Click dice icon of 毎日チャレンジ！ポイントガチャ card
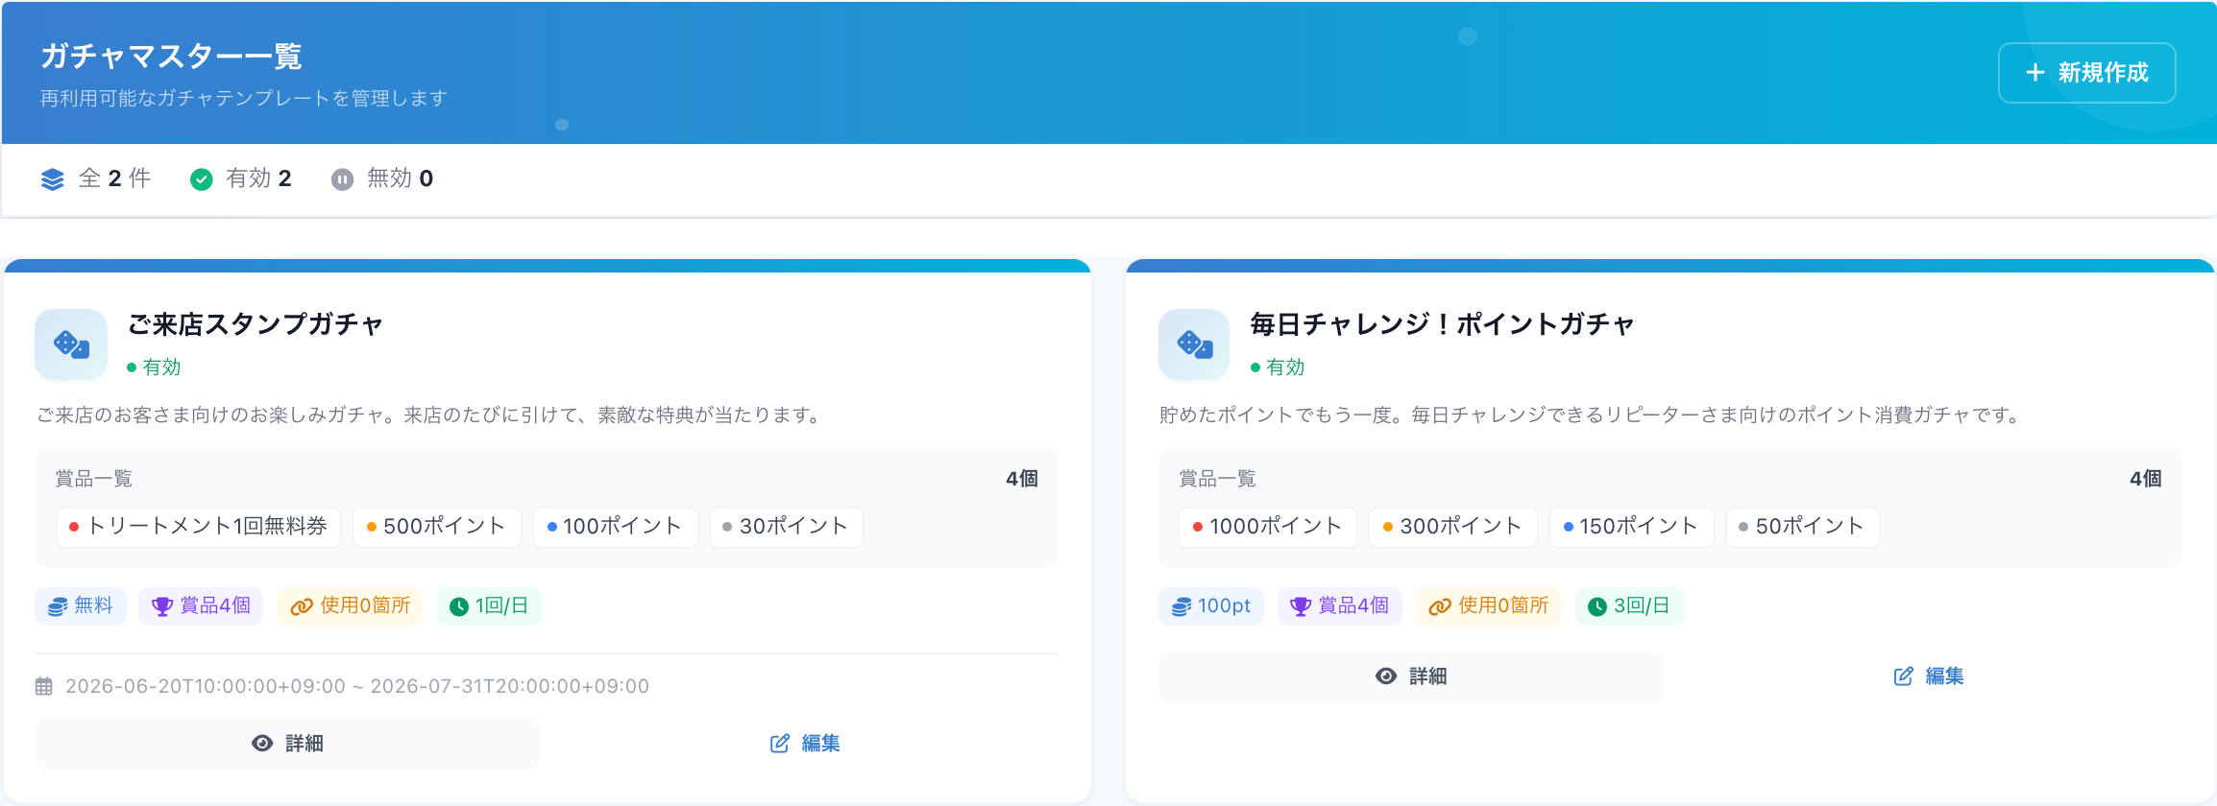 click(x=1194, y=344)
